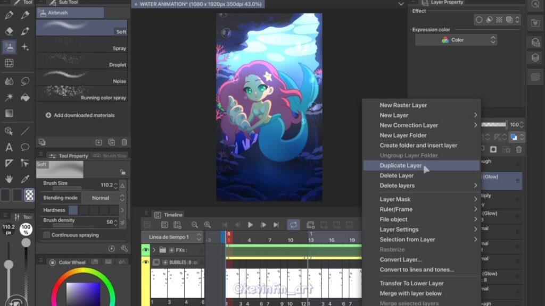Click Add downloaded materials
The image size is (545, 306).
coord(80,115)
